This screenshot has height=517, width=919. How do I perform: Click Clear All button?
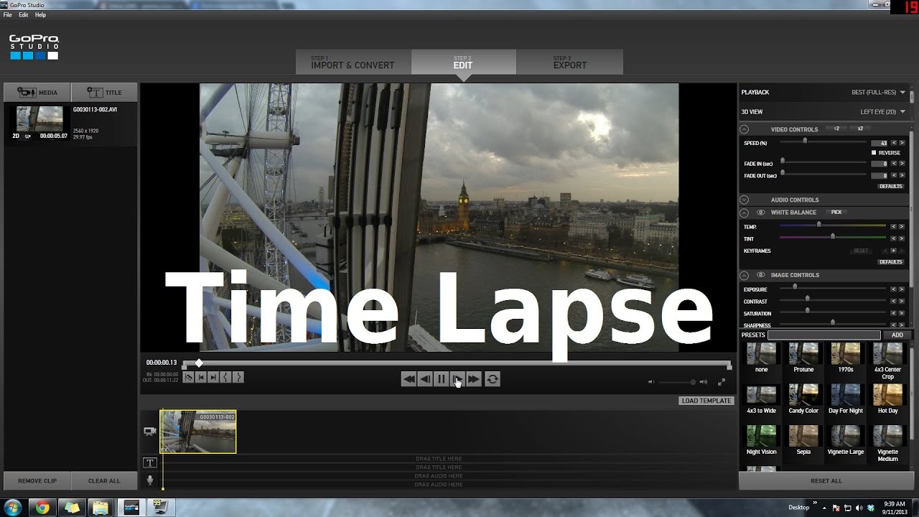tap(104, 480)
